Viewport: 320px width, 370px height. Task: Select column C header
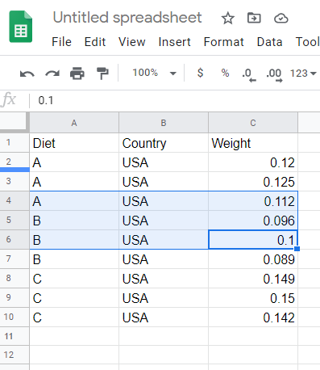253,123
